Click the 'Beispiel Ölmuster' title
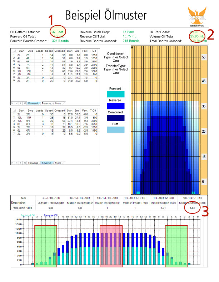The image size is (219, 282). 106,15
